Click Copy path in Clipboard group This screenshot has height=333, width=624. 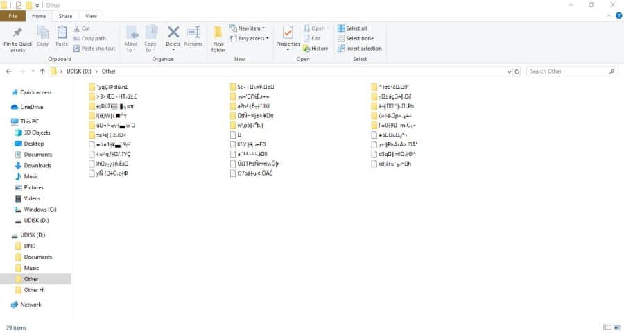coord(89,38)
